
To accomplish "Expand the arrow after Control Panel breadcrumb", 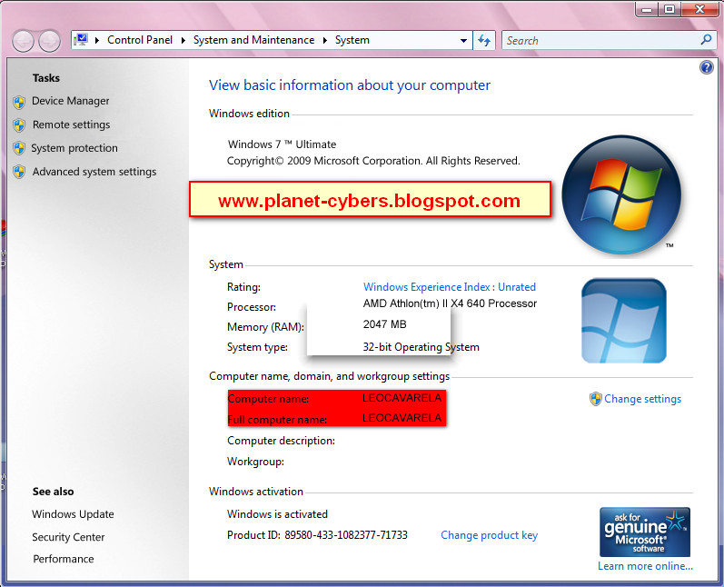I will pos(183,40).
